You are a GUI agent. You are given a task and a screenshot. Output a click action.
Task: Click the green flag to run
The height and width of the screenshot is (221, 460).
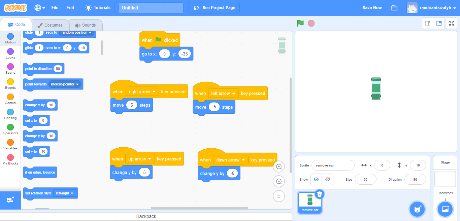tap(300, 23)
